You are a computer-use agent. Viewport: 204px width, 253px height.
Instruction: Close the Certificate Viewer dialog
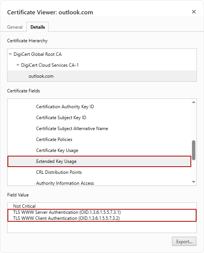coord(194,12)
